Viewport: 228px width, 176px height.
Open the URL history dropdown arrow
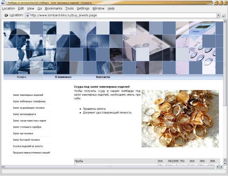(x=218, y=15)
